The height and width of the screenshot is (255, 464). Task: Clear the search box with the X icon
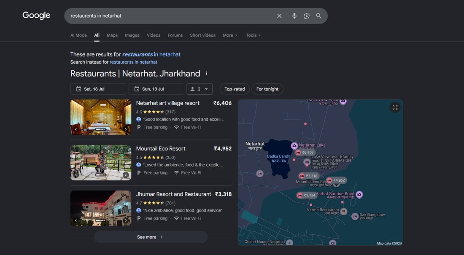click(x=279, y=16)
